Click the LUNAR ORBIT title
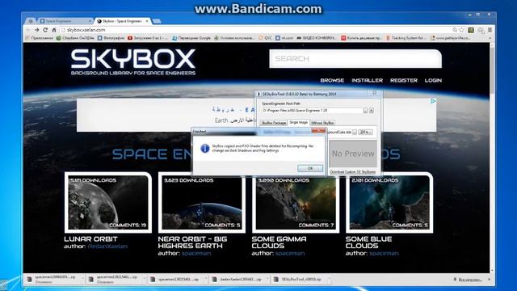 90,239
